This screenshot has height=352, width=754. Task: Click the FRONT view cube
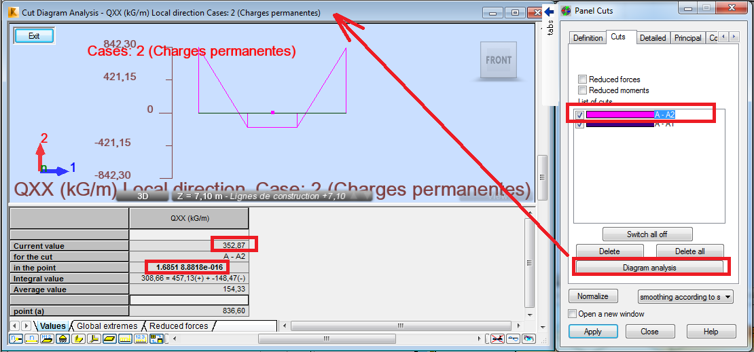point(499,60)
